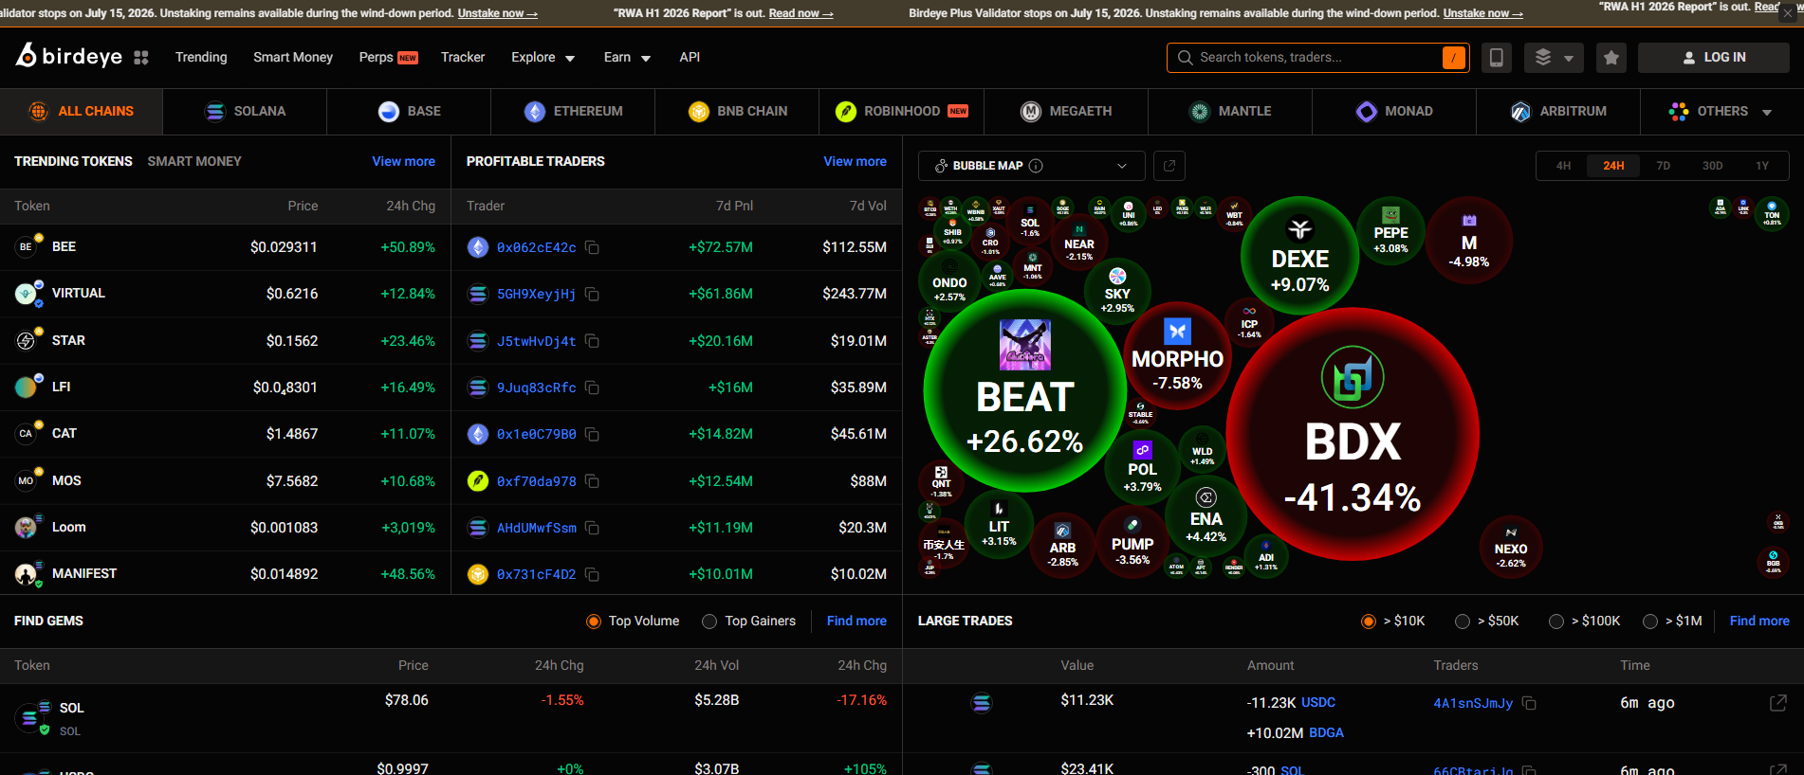The height and width of the screenshot is (775, 1804).
Task: Open trader link 4A1snSJmJy
Action: pos(1473,703)
